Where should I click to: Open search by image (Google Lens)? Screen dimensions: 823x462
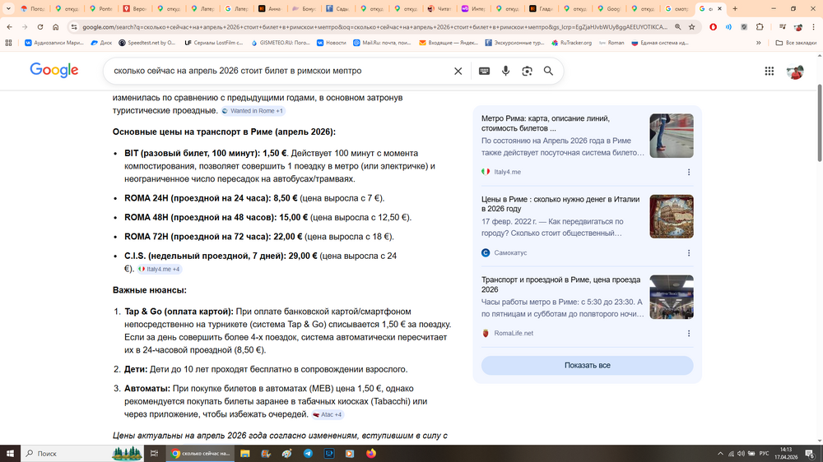527,72
